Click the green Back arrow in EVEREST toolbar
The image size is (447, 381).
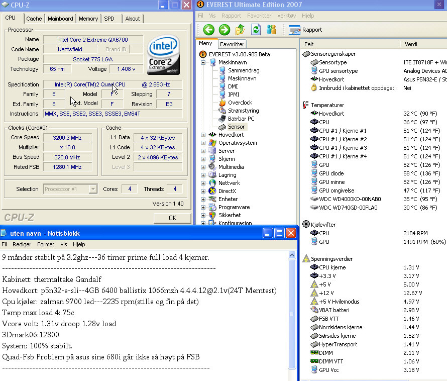pos(208,30)
